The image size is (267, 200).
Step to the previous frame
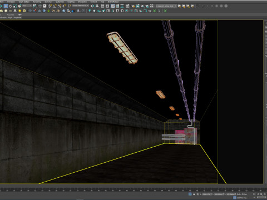click(258, 194)
